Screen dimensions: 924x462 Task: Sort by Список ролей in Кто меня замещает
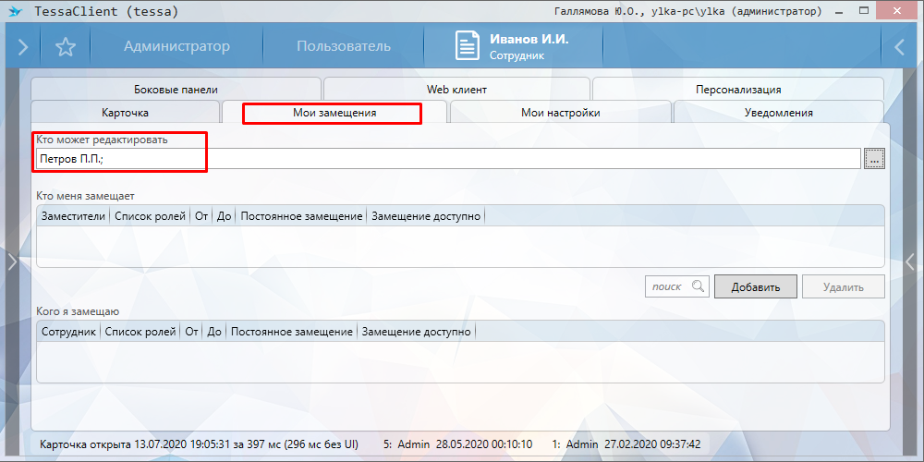(150, 216)
